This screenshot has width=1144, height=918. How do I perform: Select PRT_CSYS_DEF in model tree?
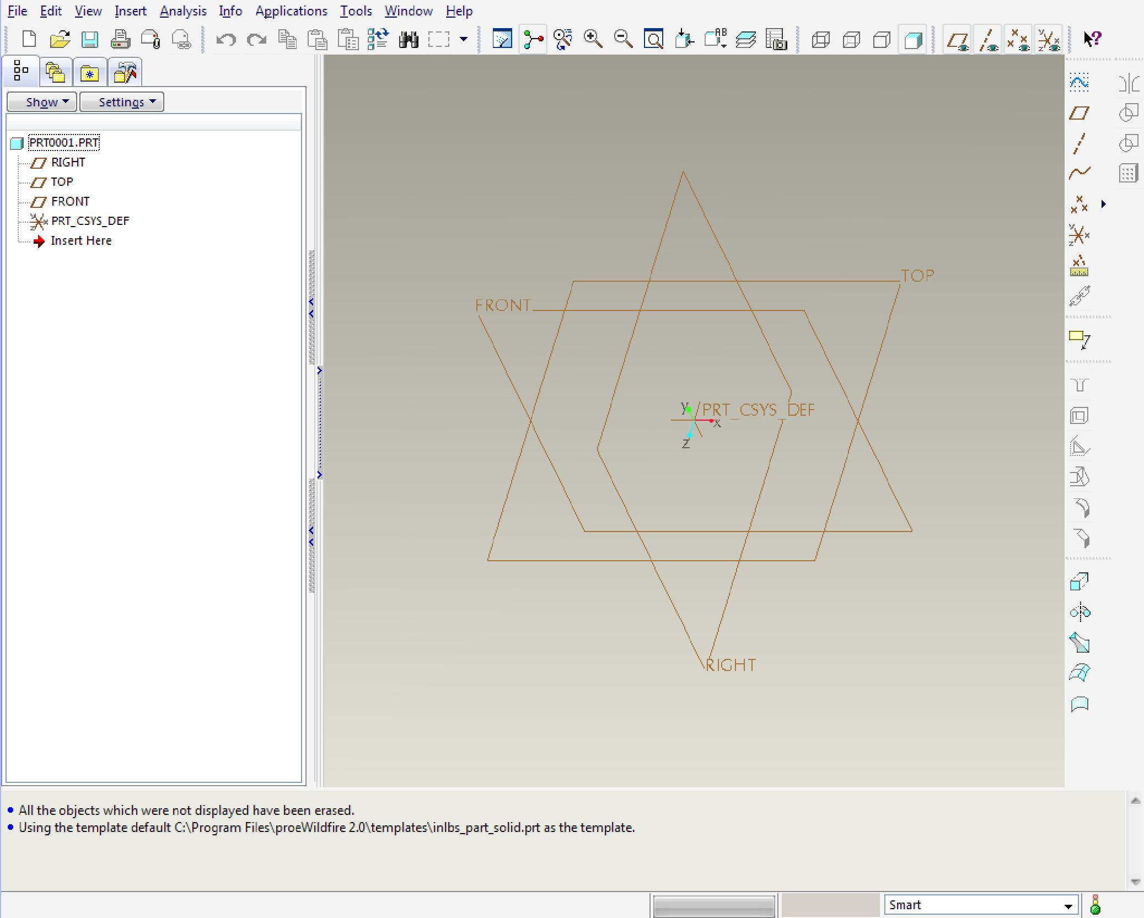pyautogui.click(x=90, y=221)
